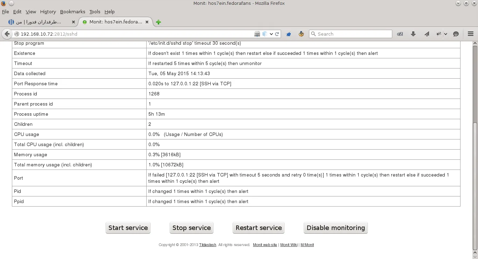
Task: Reload the current page
Action: point(277,34)
